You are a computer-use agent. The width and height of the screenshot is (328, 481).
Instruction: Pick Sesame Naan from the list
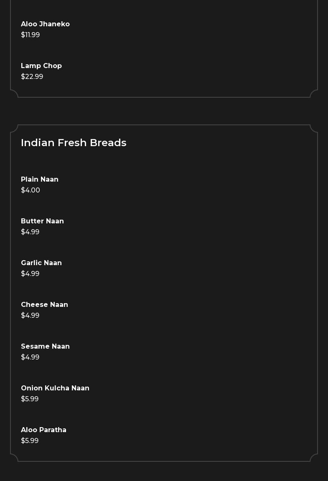coord(45,347)
